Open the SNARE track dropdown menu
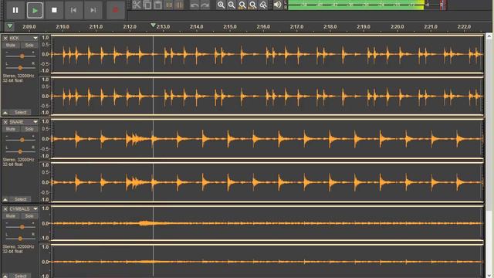Screen dimensions: 494x278 coord(36,122)
